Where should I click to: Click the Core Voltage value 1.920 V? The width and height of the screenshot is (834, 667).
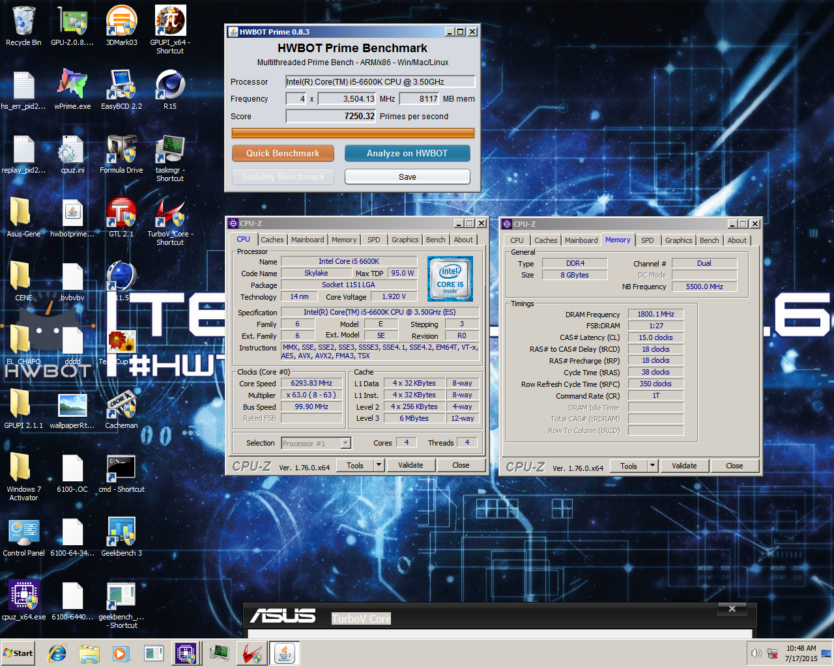tap(394, 296)
